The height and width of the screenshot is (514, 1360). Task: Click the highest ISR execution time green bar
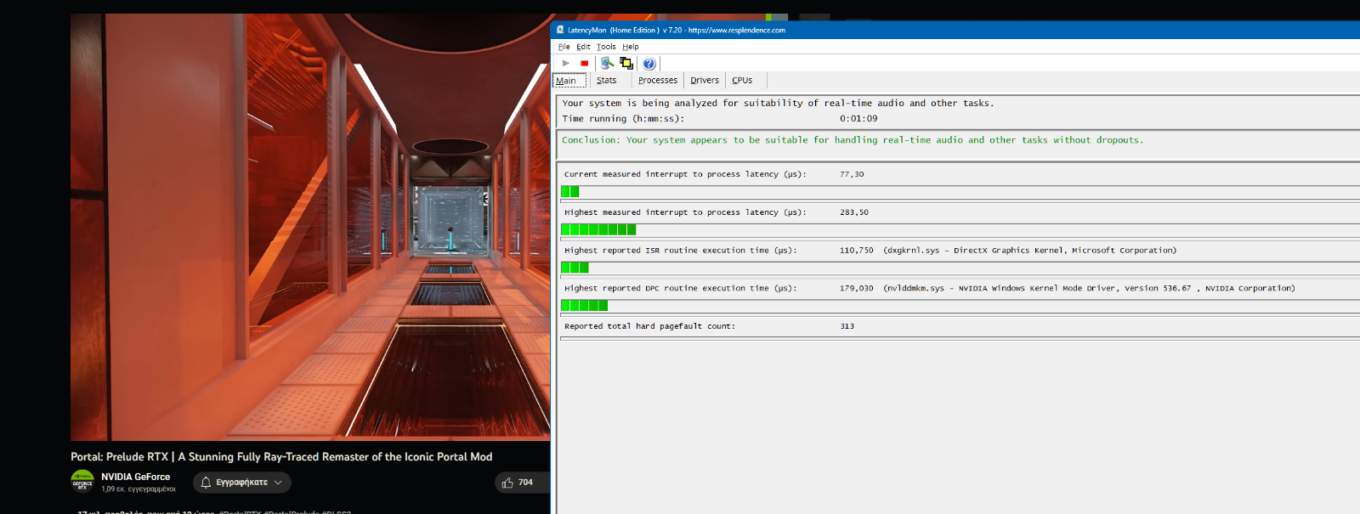click(575, 268)
